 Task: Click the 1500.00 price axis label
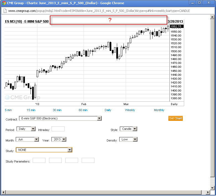(x=176, y=51)
